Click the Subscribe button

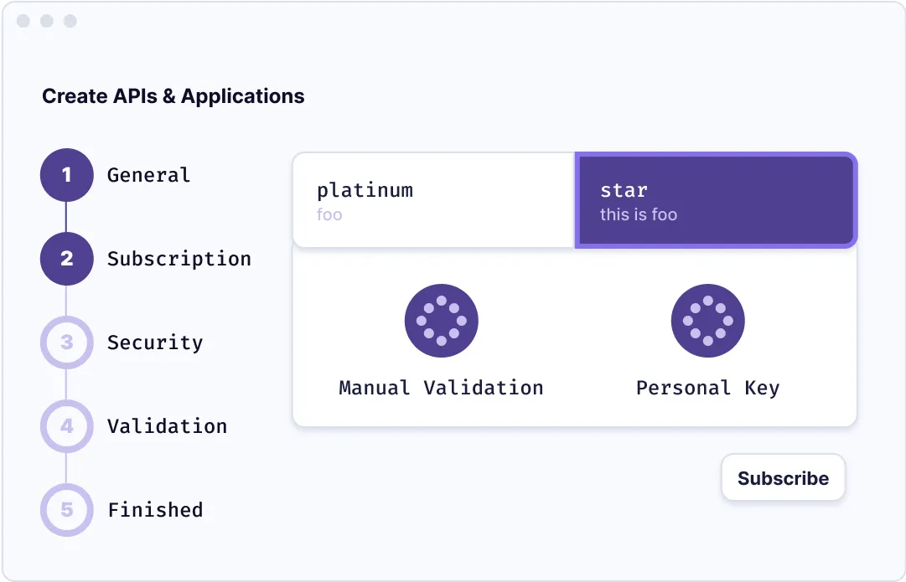click(x=782, y=477)
